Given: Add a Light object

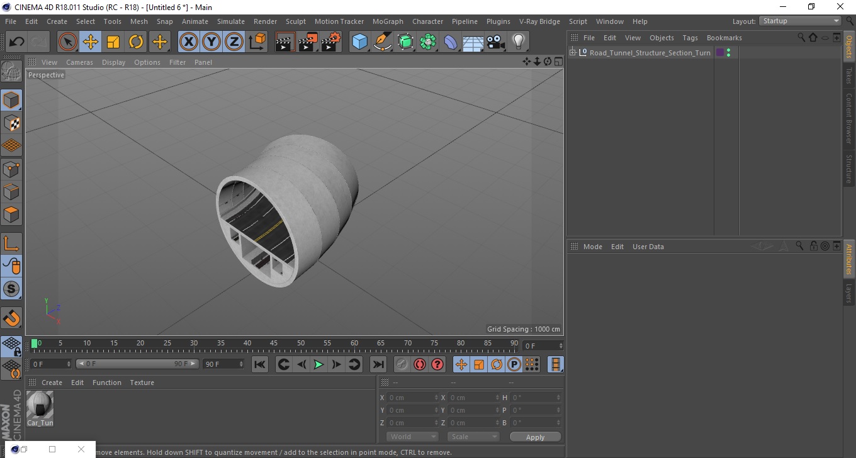Looking at the screenshot, I should tap(519, 42).
